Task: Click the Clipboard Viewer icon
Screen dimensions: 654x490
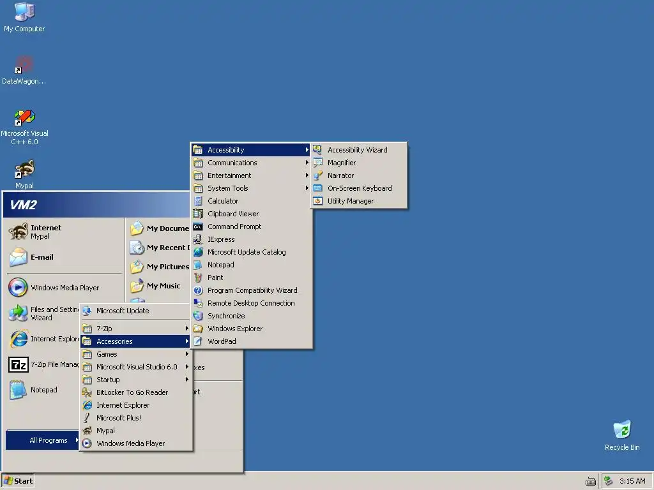Action: (198, 214)
